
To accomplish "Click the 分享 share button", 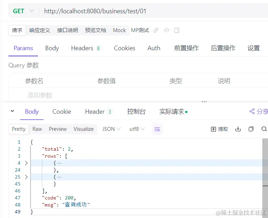I will pyautogui.click(x=259, y=112).
